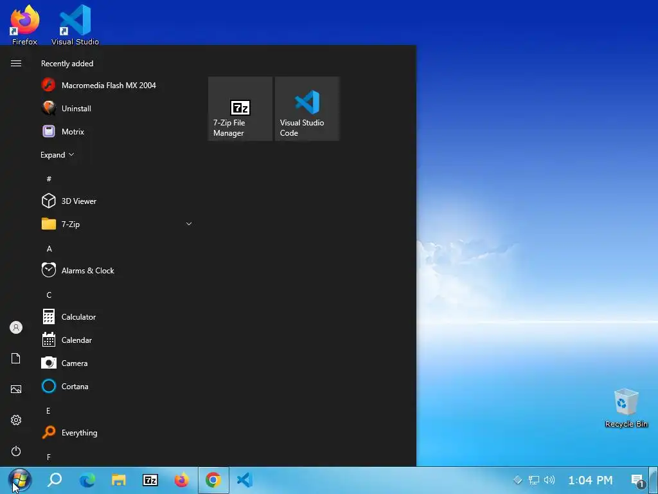Open 7-Zip from the taskbar
This screenshot has height=494, width=658.
click(150, 480)
